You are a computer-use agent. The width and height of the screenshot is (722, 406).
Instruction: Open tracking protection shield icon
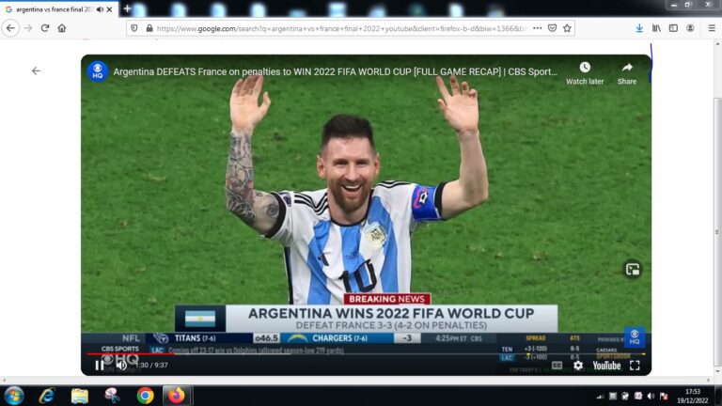[x=134, y=28]
